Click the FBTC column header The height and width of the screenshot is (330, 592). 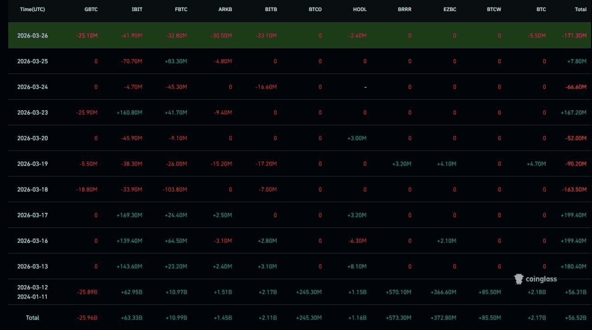(181, 9)
